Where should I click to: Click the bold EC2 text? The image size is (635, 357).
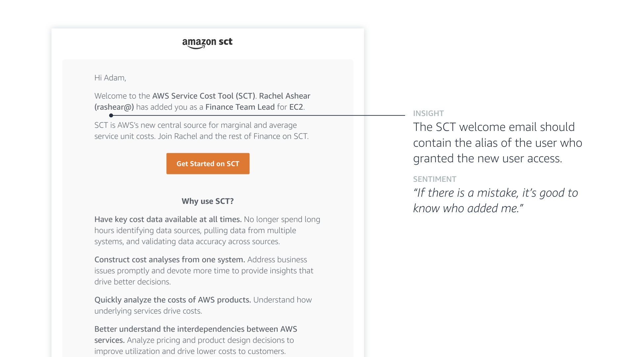coord(296,107)
